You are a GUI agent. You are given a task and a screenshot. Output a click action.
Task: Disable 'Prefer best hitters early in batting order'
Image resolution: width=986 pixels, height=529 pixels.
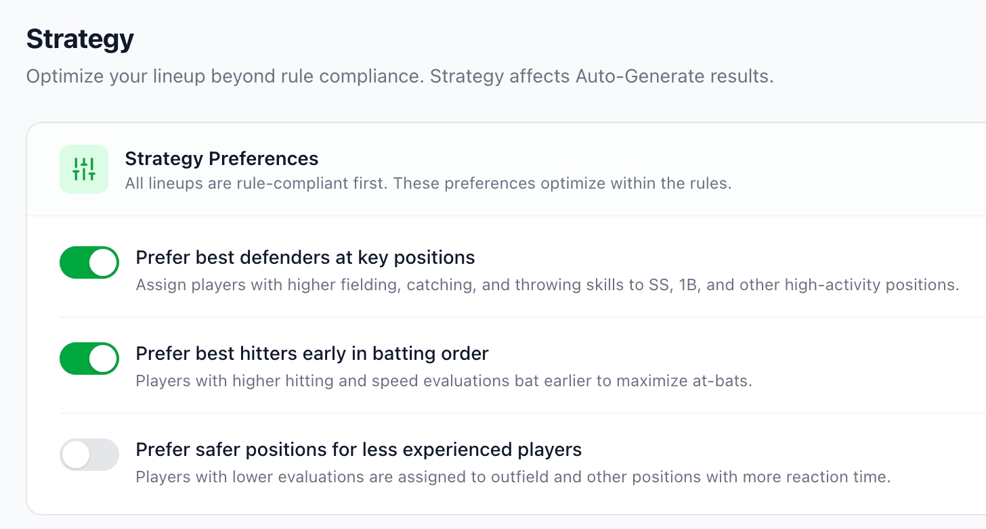pos(89,359)
